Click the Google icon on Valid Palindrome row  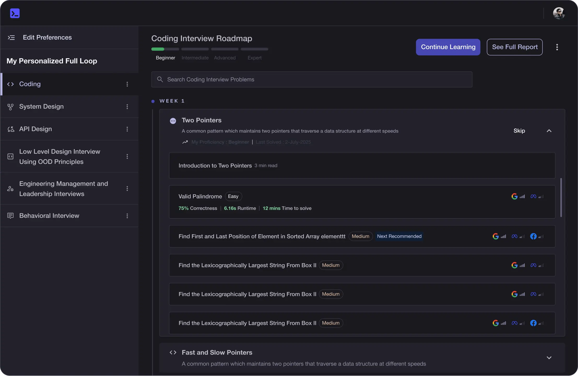point(514,196)
